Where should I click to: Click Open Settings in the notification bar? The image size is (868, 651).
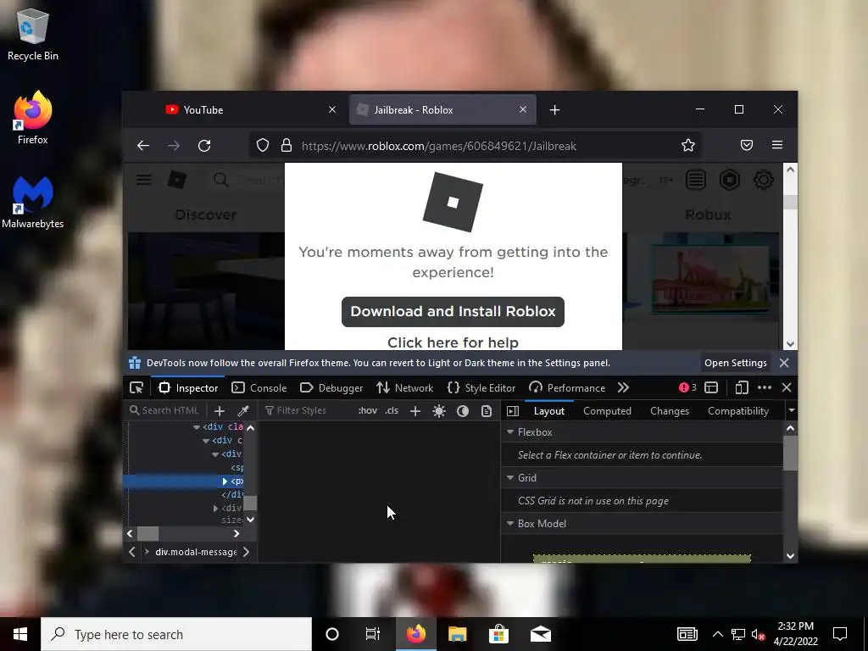click(735, 363)
